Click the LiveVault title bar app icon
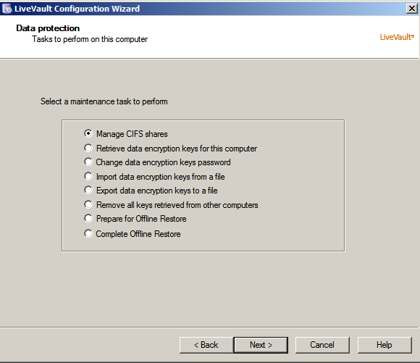 7,9
